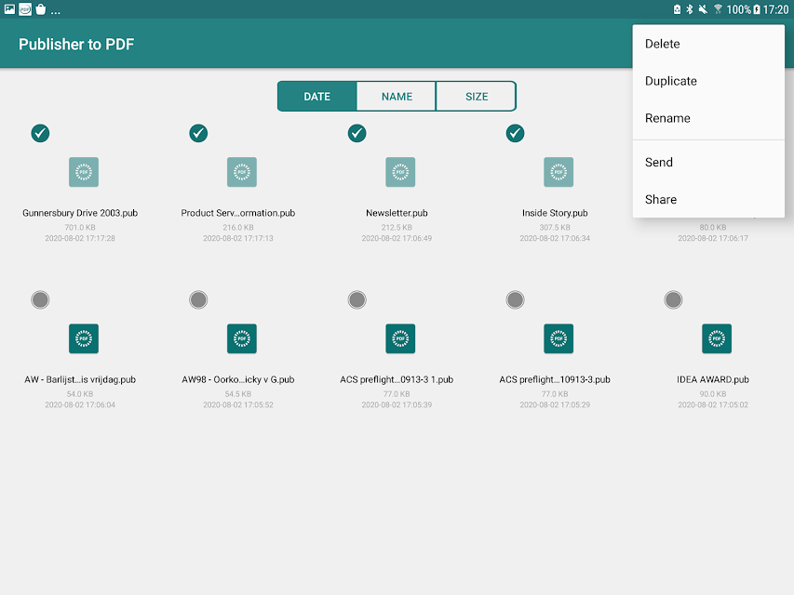
Task: Click the 17:20 clock in status bar
Action: (775, 9)
